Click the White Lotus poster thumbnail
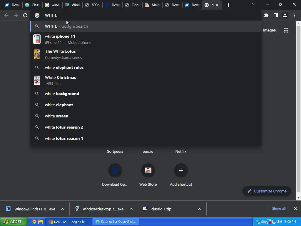The height and width of the screenshot is (226, 301). pos(37,54)
